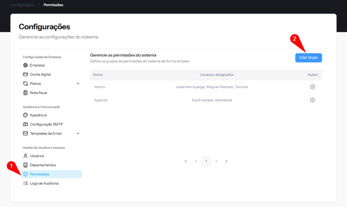Select page 1 in pagination
This screenshot has width=347, height=207.
pyautogui.click(x=206, y=161)
